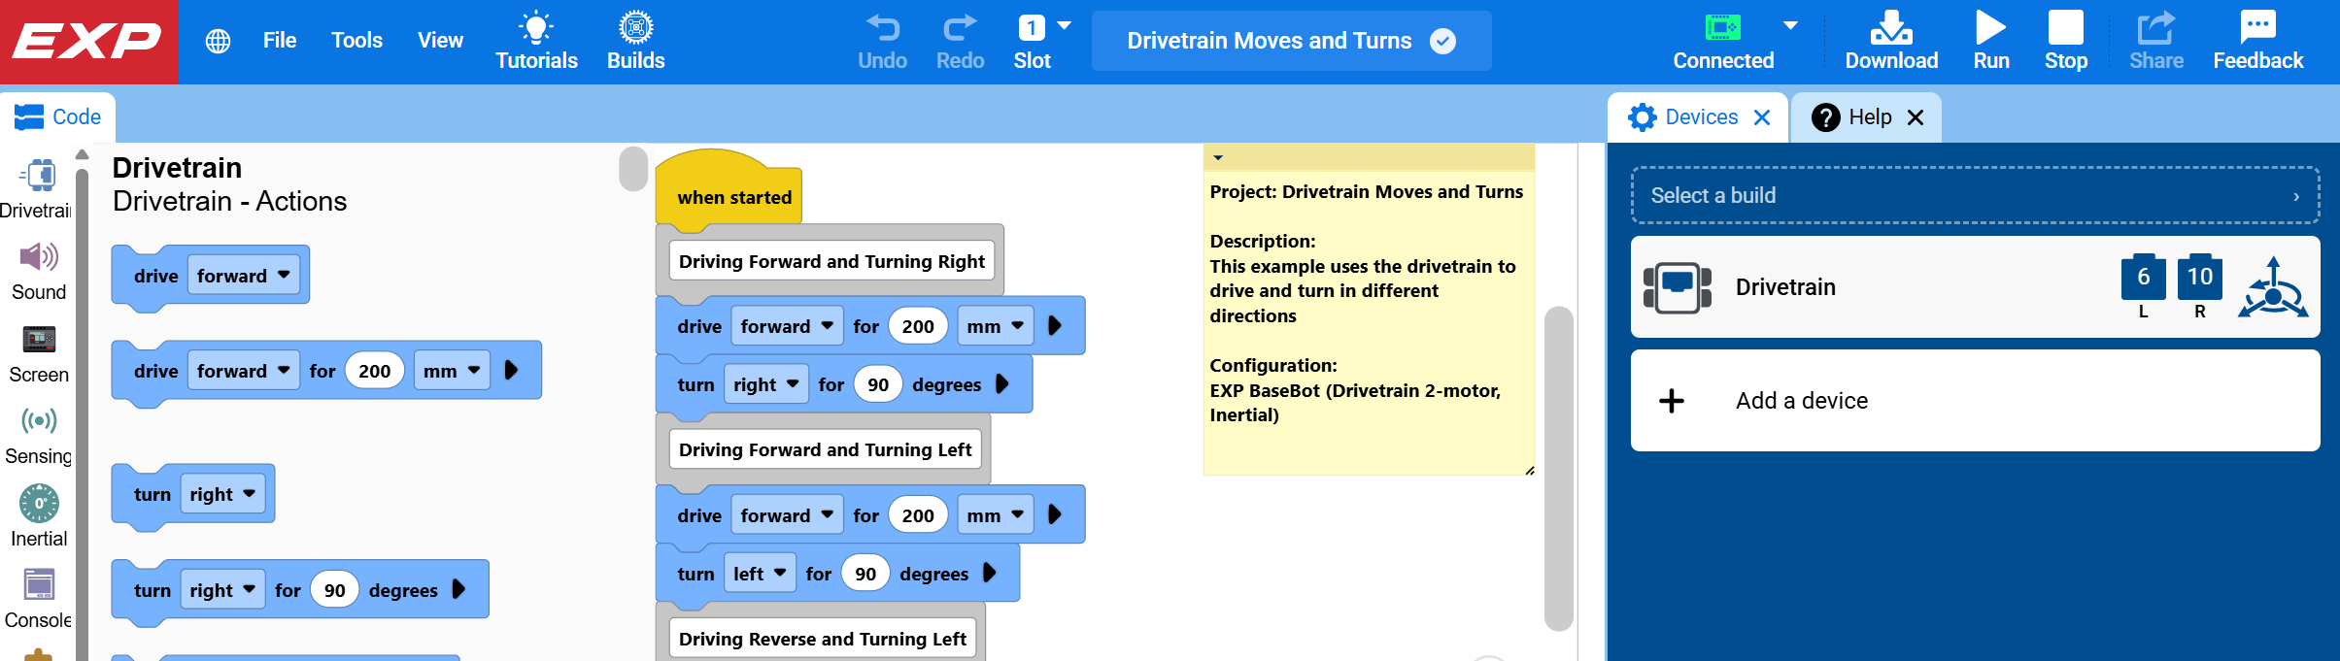Run the project
Screen dimensions: 2340x661
pyautogui.click(x=1990, y=41)
